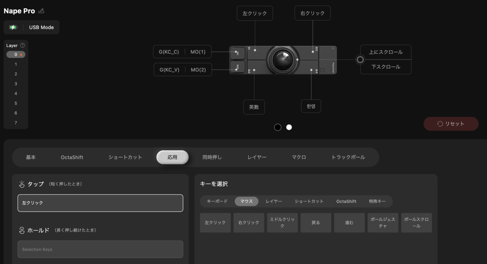Open the レイヤー main tab
The image size is (487, 264).
(x=257, y=157)
